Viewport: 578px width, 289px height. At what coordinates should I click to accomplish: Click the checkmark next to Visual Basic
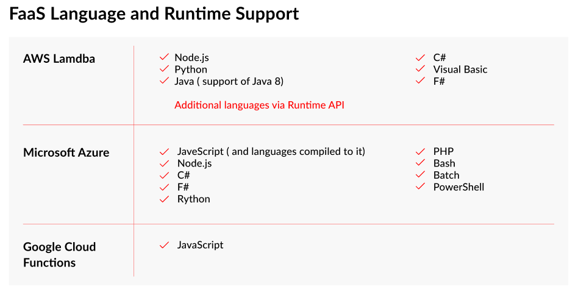[420, 69]
